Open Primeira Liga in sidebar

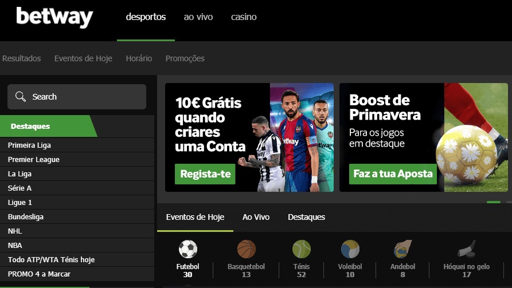77,145
